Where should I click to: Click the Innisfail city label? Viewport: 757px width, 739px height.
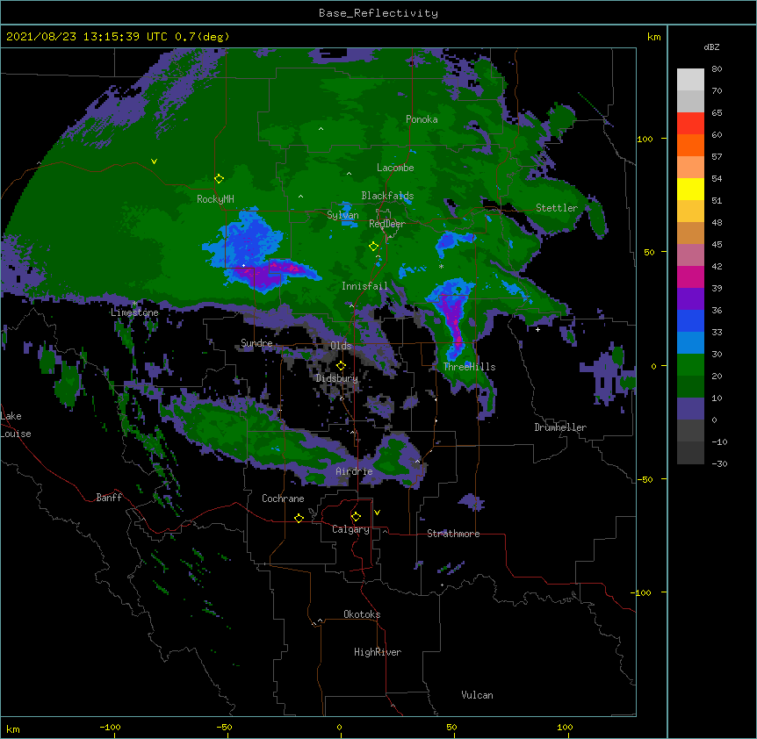pos(364,286)
